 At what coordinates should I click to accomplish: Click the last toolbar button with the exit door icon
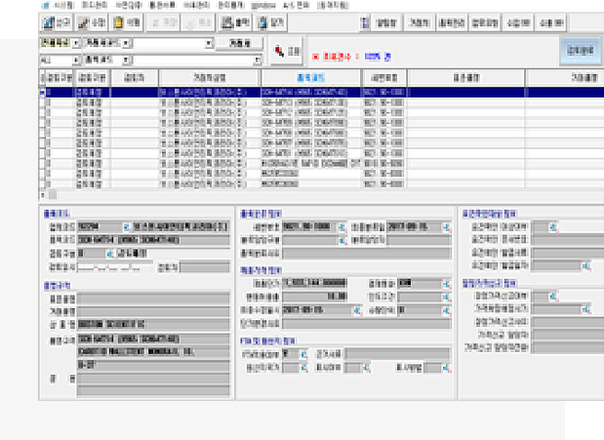tap(270, 22)
